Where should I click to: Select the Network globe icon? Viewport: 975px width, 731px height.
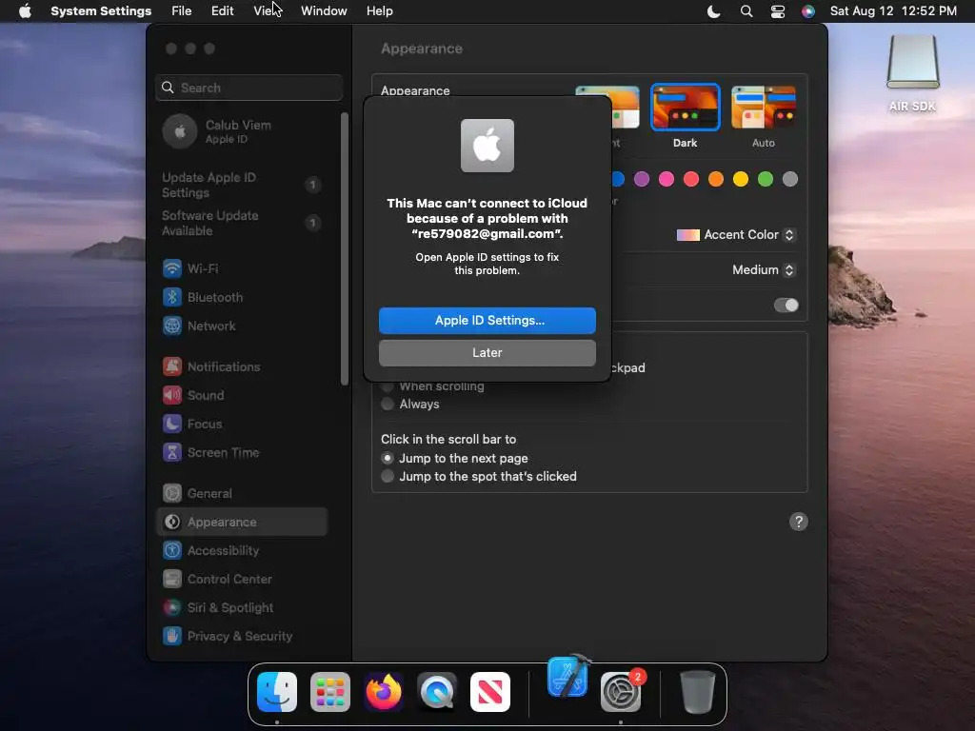[x=172, y=326]
